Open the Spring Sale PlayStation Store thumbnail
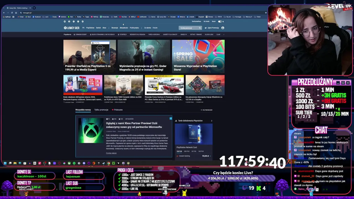The width and height of the screenshot is (354, 199). click(x=198, y=56)
